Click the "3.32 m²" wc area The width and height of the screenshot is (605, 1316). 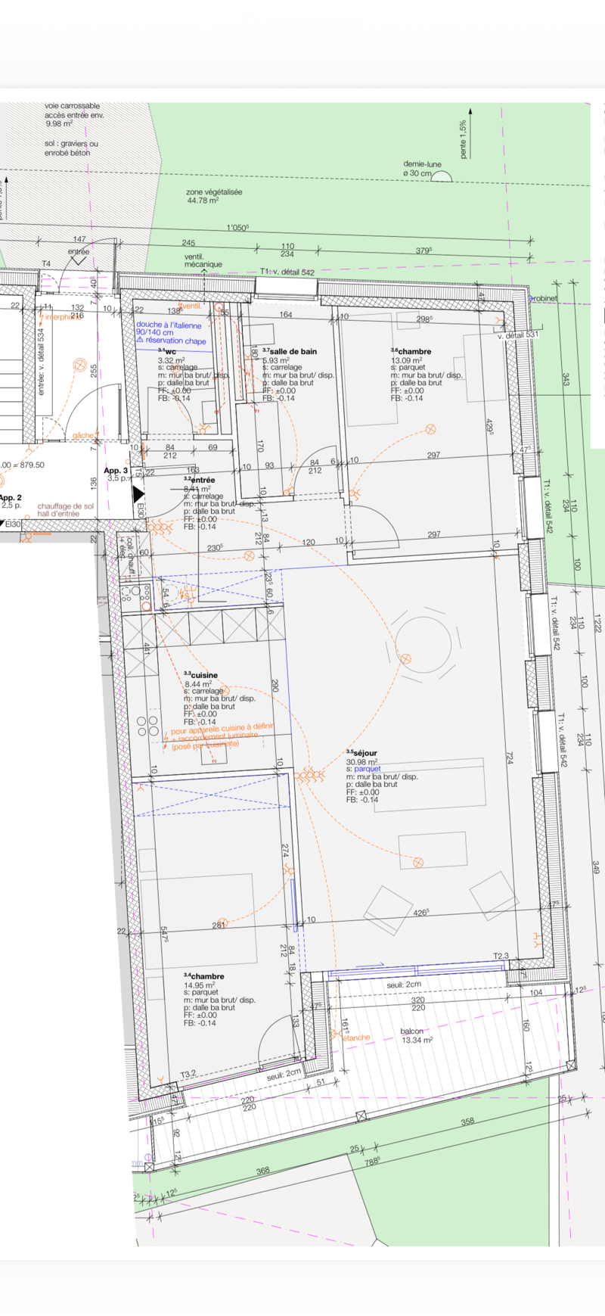click(171, 360)
